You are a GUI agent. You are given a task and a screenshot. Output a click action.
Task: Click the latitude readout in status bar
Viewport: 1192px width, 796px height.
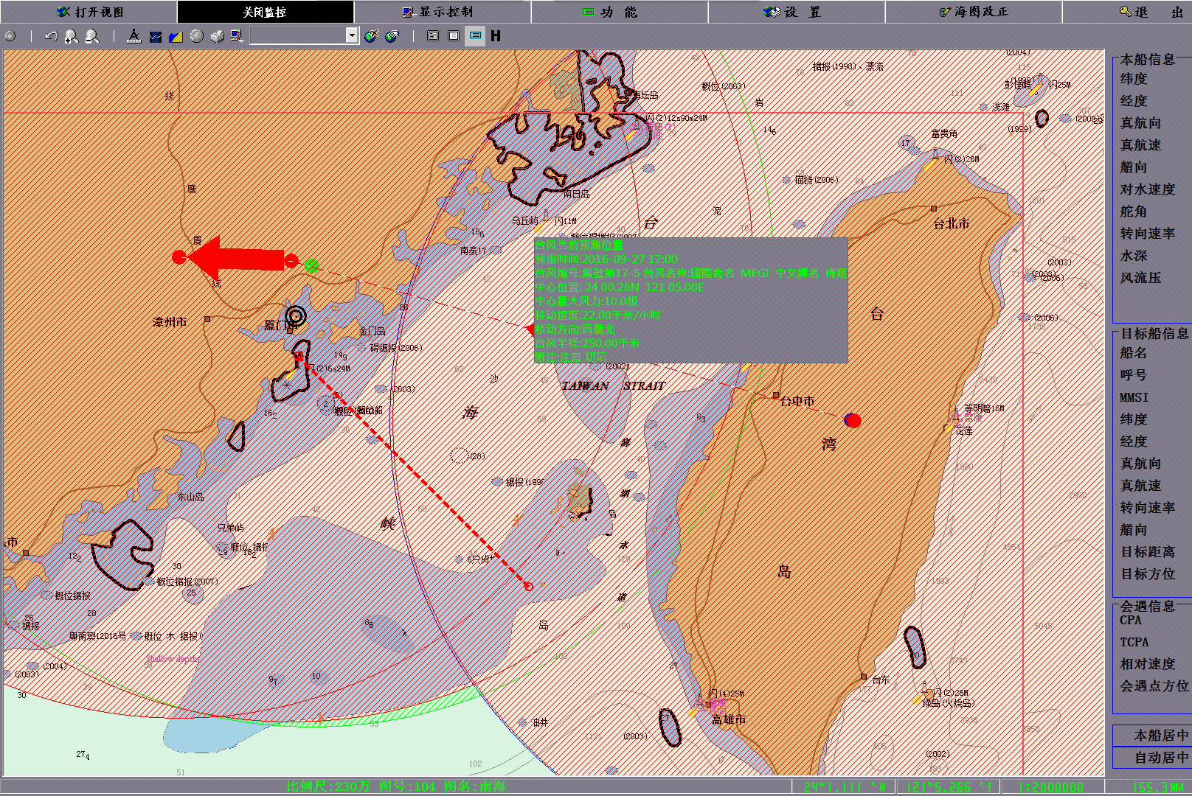(845, 787)
